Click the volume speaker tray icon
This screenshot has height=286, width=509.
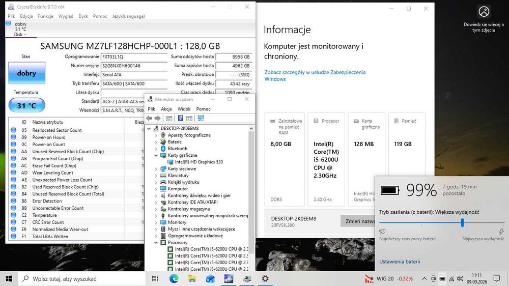point(460,278)
